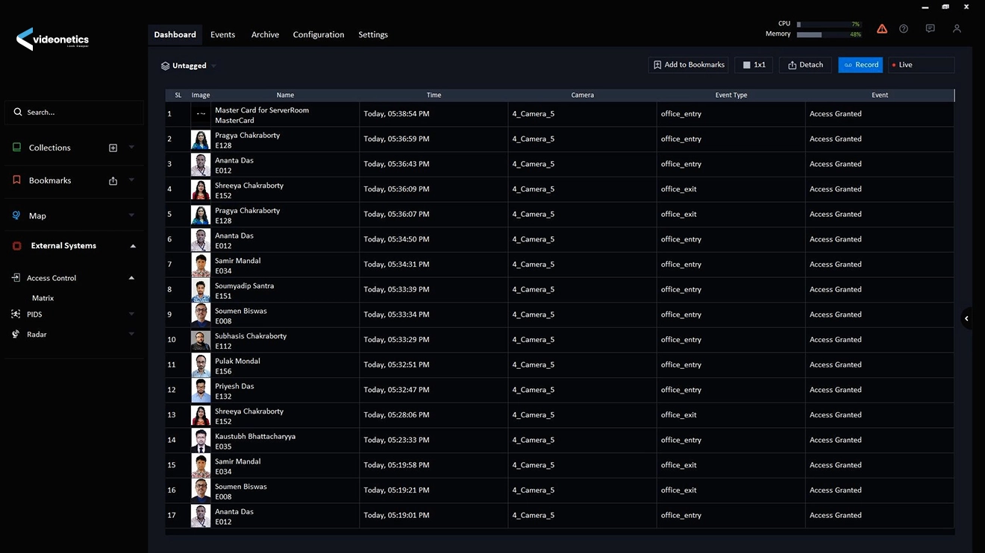
Task: Expand the Radar section arrow
Action: point(131,335)
